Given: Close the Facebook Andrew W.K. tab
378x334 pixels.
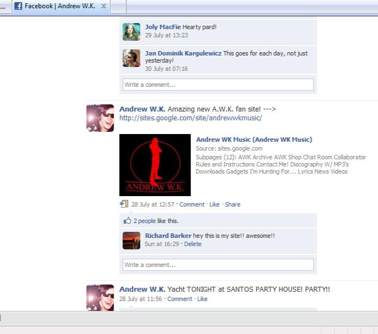Looking at the screenshot, I should tap(103, 7).
